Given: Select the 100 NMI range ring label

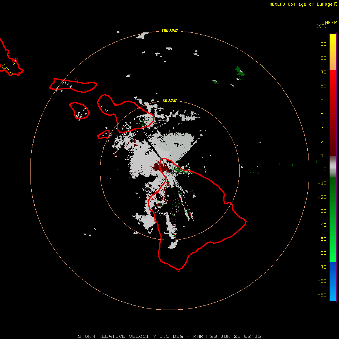Looking at the screenshot, I should (x=169, y=31).
